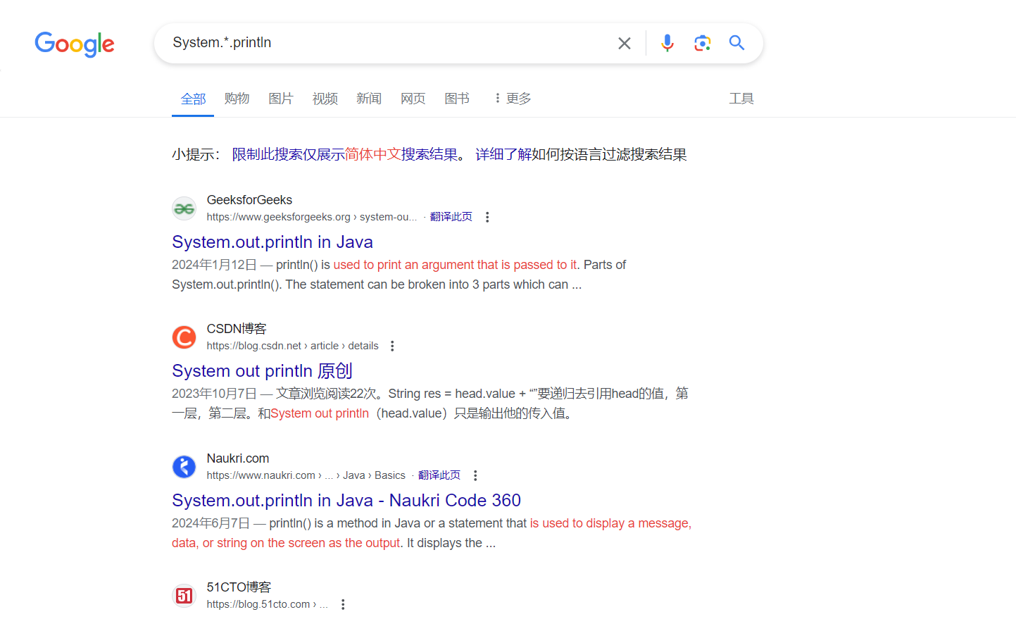Focus the search field containing System.*.println
Viewport: 1016px width, 619px height.
tap(387, 43)
